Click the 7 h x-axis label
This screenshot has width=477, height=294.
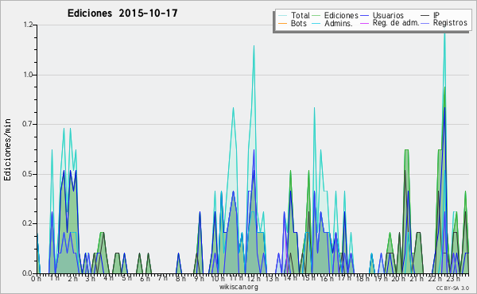click(x=162, y=278)
